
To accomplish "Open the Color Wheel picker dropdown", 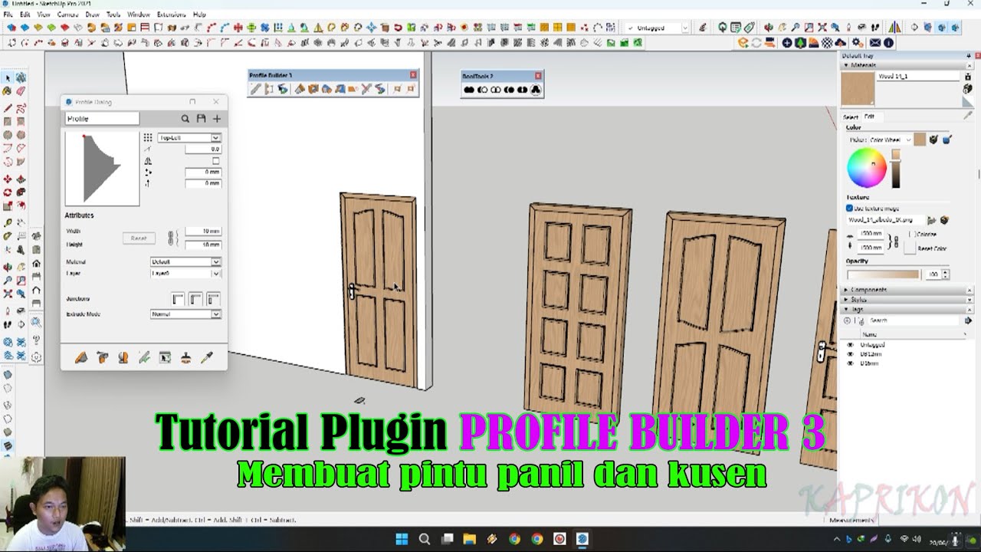I will tap(889, 140).
